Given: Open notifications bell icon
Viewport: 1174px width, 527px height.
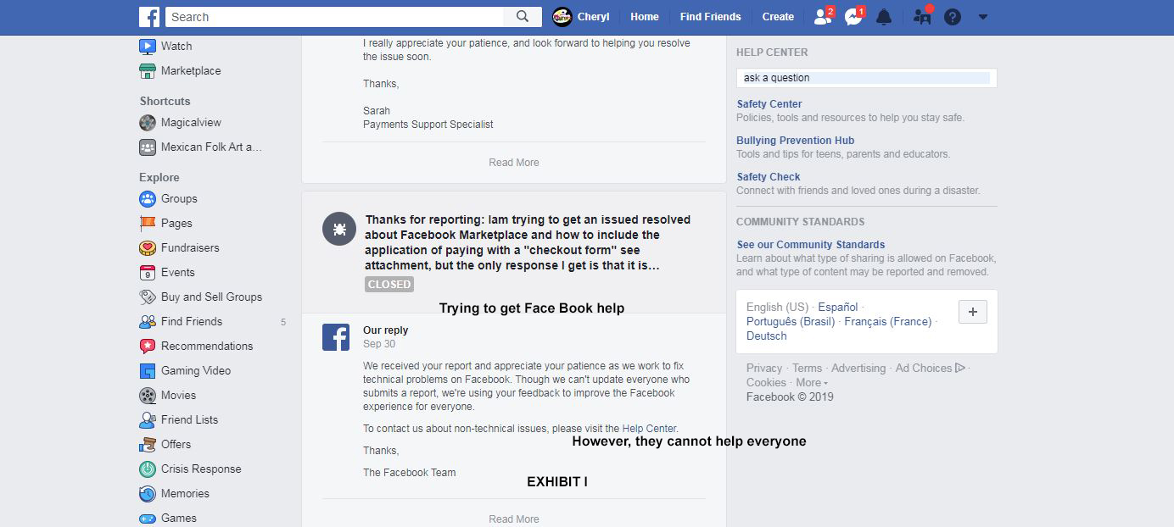Looking at the screenshot, I should (x=884, y=17).
